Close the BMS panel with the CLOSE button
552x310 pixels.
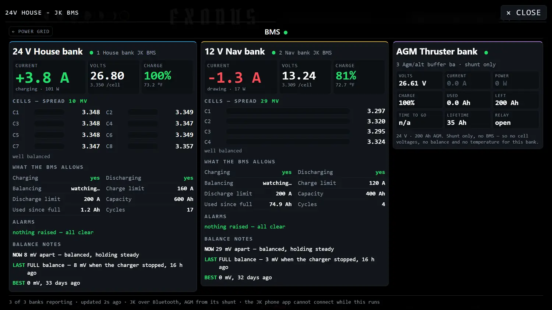click(x=523, y=12)
